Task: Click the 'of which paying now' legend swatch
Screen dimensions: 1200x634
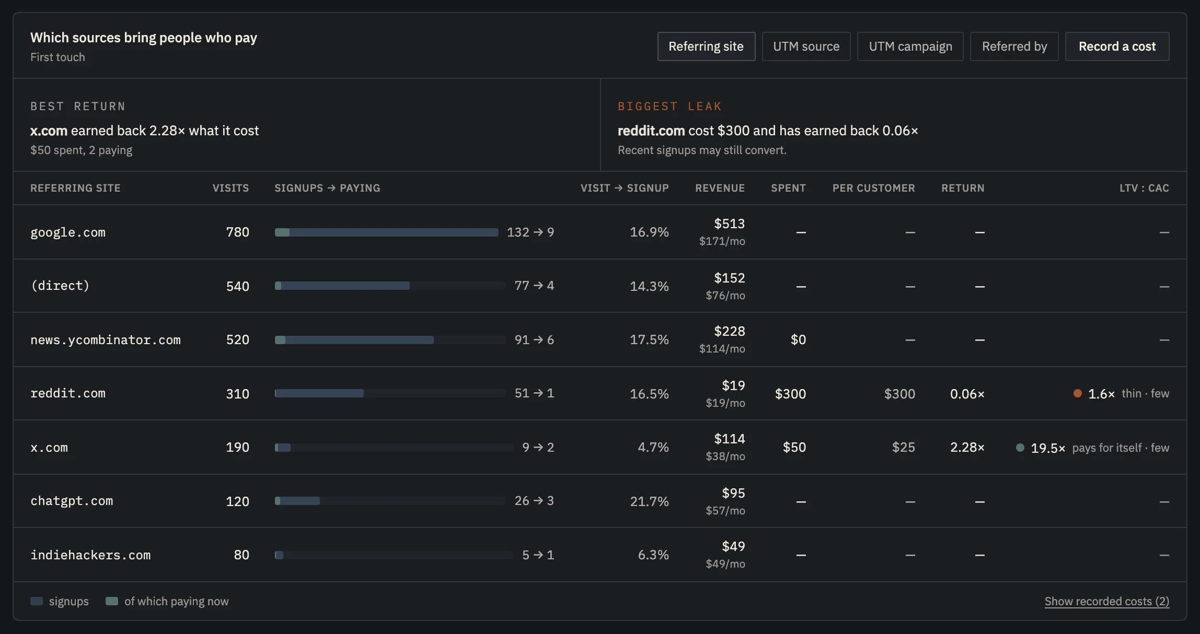Action: (112, 601)
